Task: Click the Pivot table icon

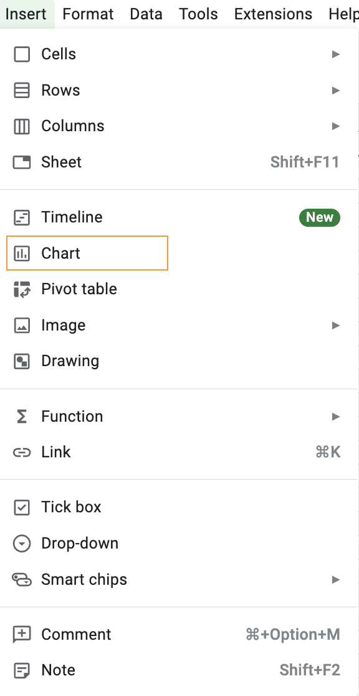Action: click(x=22, y=289)
